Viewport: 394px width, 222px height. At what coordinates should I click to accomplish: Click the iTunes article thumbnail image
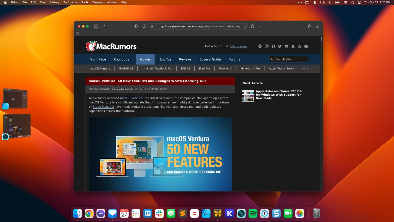click(248, 96)
